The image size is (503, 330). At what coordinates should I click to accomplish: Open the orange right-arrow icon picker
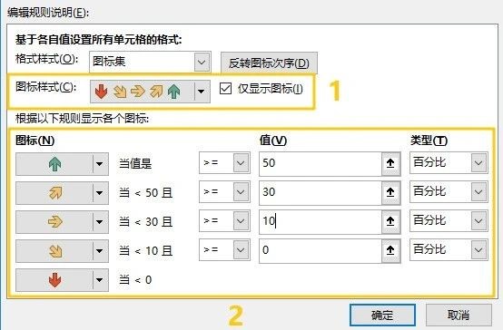[62, 222]
